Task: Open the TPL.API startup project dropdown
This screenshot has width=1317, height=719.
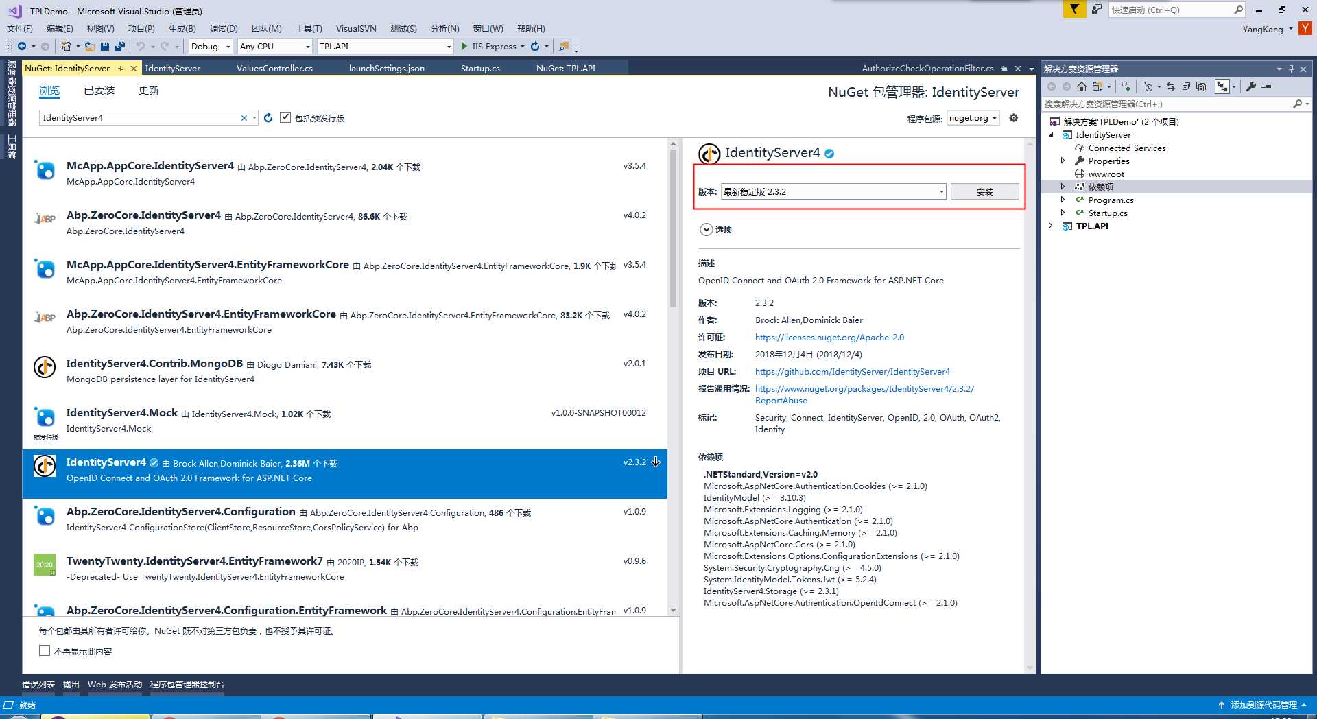Action: (385, 46)
